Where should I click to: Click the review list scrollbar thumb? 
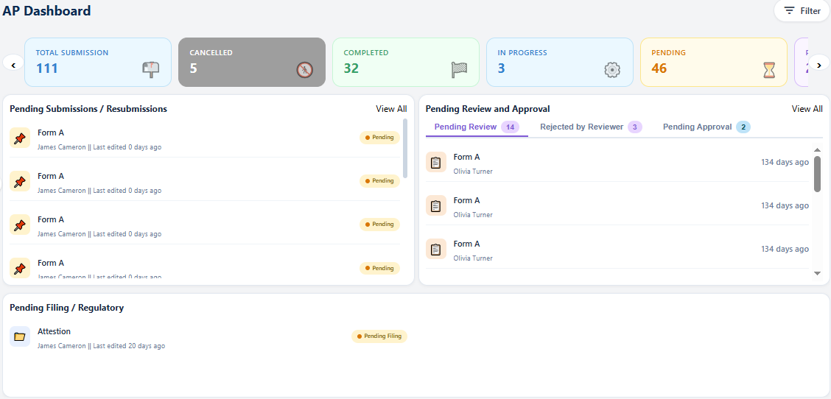point(817,174)
